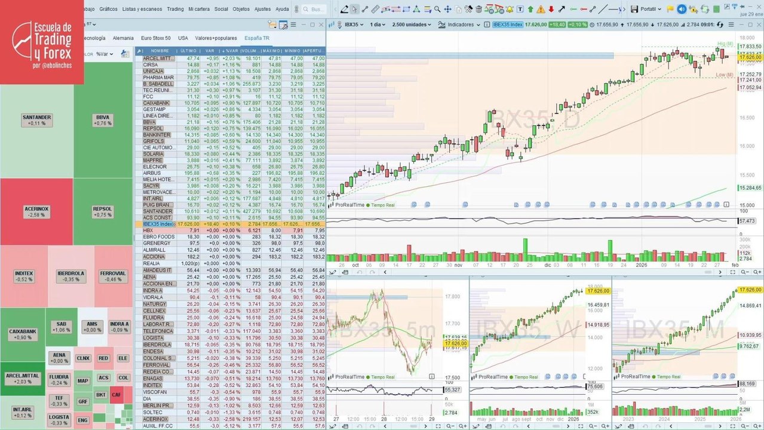Screen dimensions: 764x430
Task: Select the arrow cursor tool
Action: point(355,9)
